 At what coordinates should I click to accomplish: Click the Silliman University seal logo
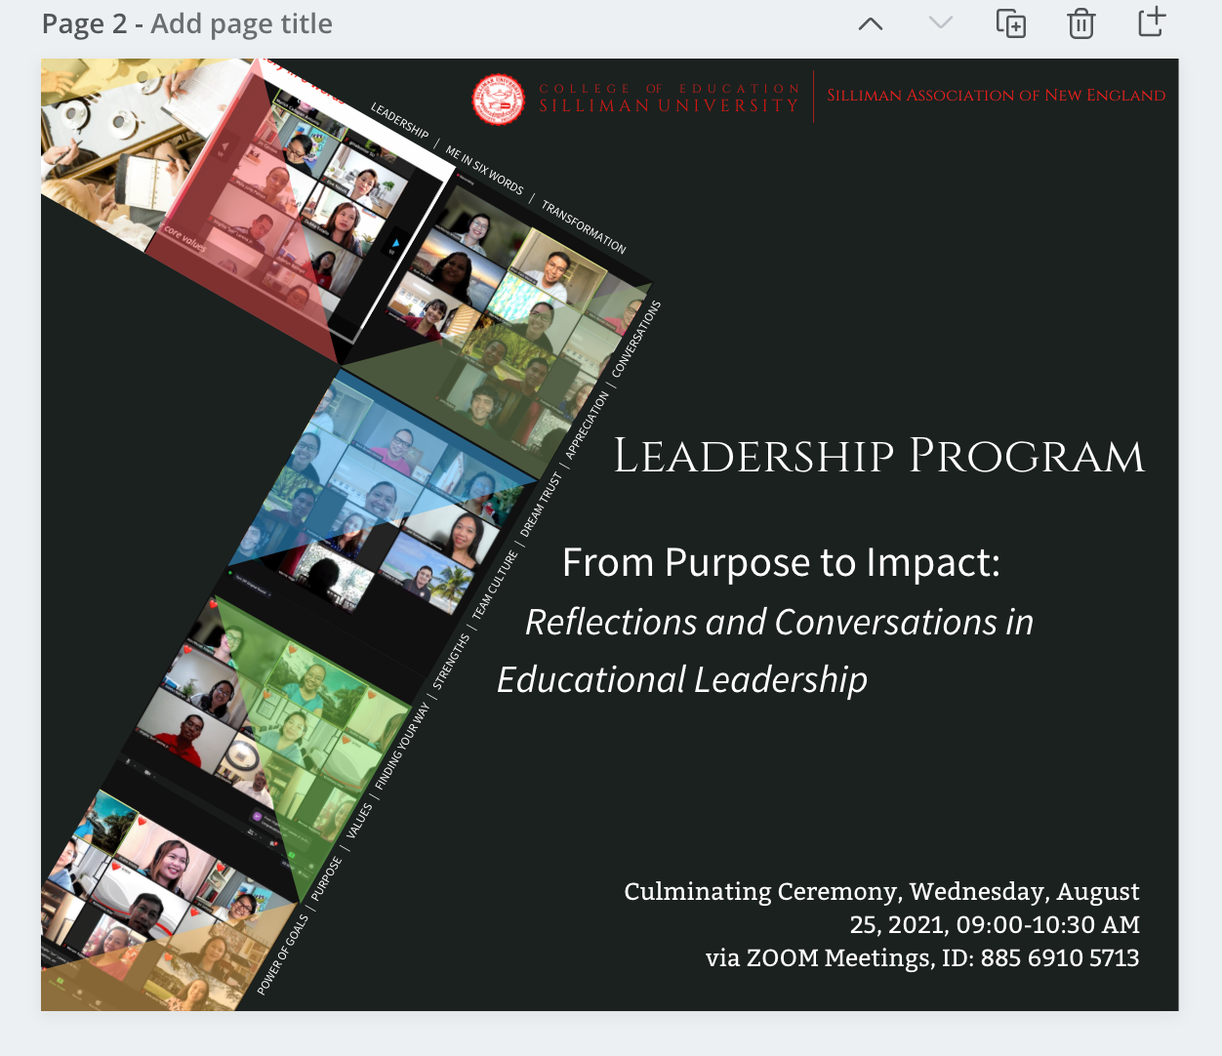point(499,100)
